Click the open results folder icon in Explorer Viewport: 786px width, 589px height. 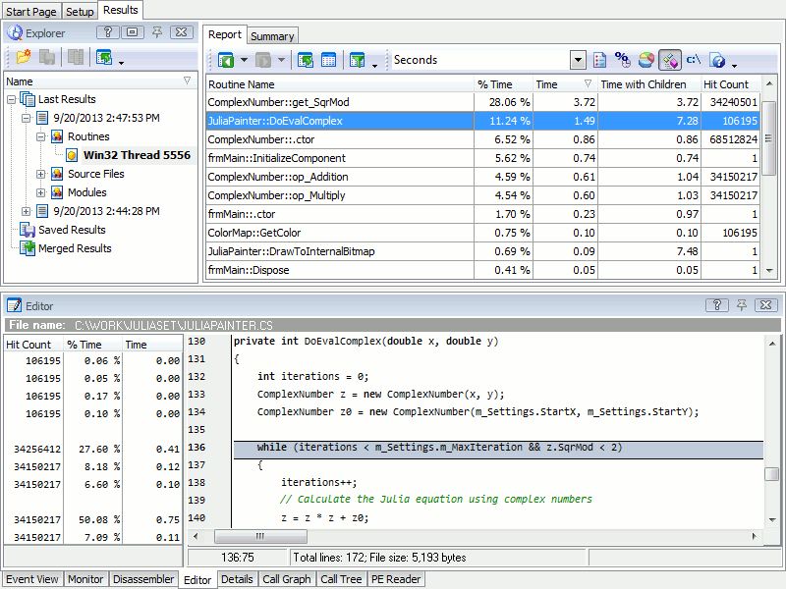click(24, 58)
